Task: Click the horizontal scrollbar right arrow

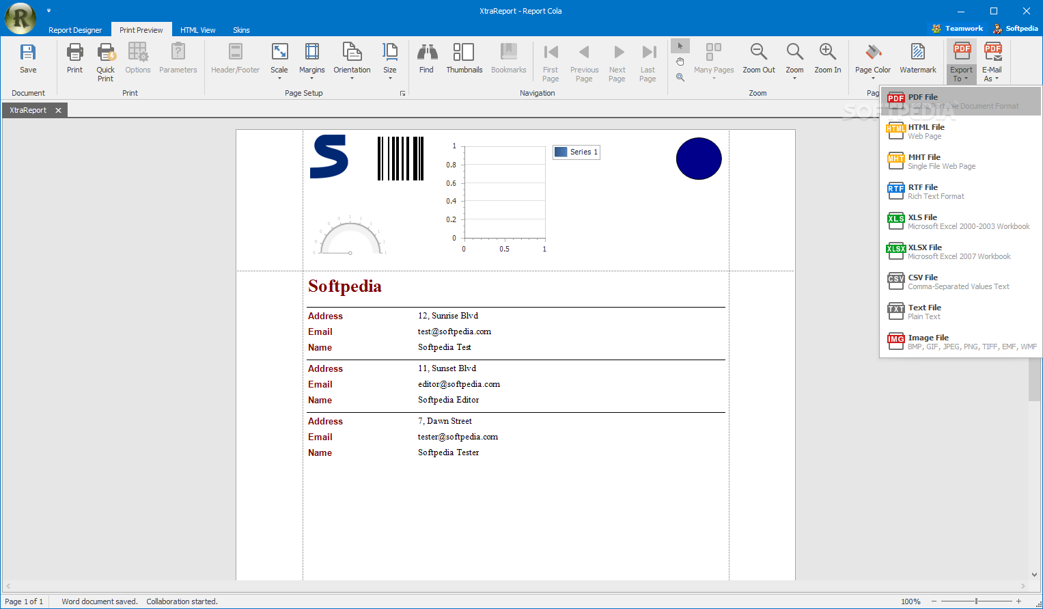Action: 1023,586
